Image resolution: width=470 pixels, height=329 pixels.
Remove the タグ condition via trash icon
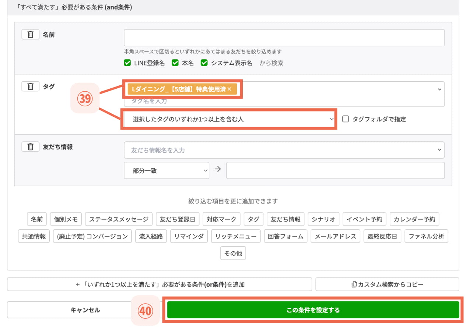pos(31,86)
